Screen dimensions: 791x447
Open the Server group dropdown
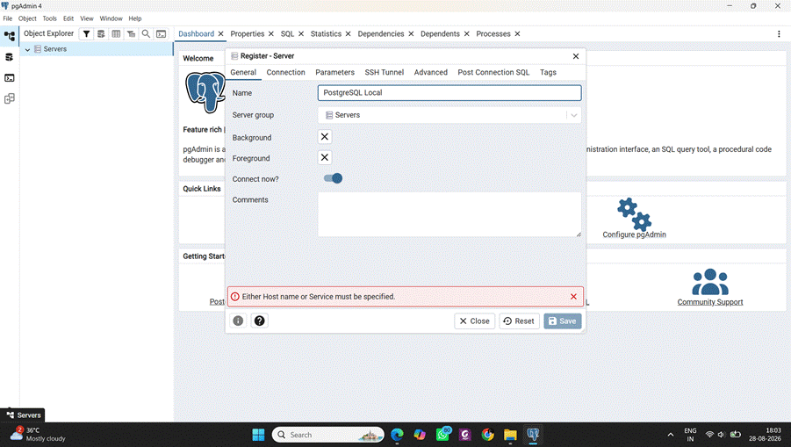pos(449,115)
